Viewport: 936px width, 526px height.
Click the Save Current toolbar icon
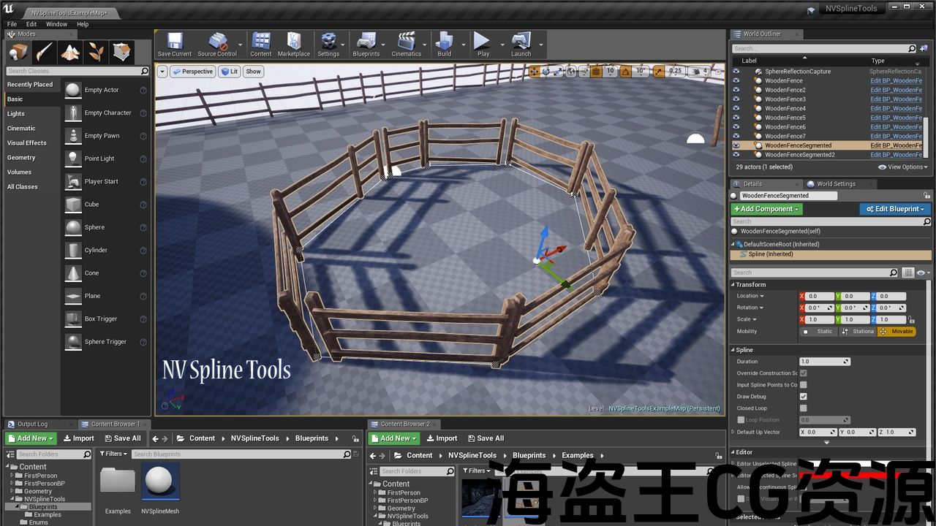coord(174,44)
